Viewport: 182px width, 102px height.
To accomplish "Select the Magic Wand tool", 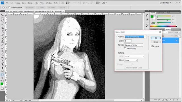I will [2, 25].
